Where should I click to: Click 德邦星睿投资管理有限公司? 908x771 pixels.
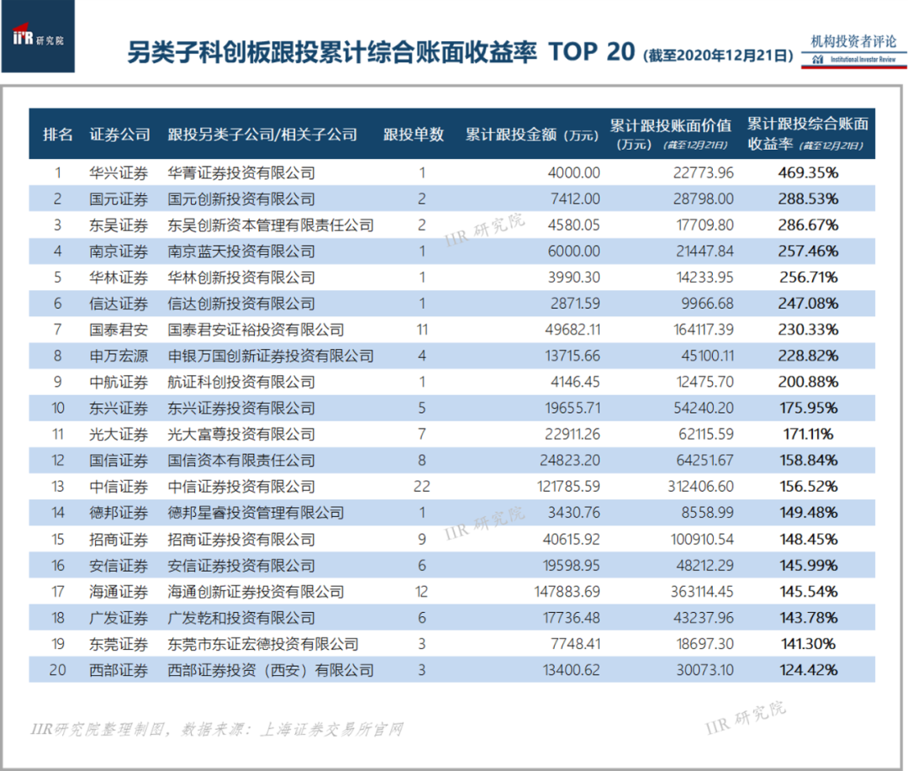click(x=256, y=513)
